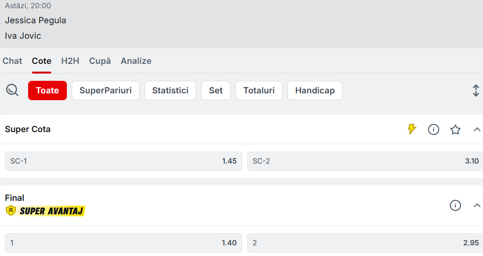
Task: Click the Super Cota lightning bolt icon
Action: (x=412, y=129)
